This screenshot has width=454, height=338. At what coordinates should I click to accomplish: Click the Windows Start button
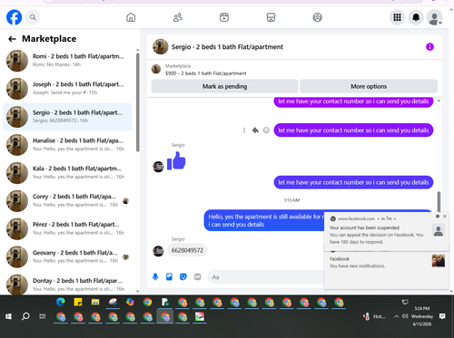click(8, 316)
